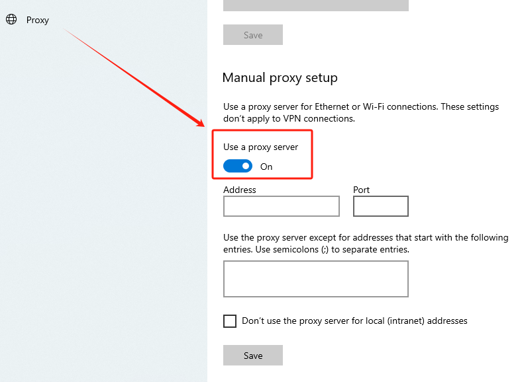
Task: Enable don't use proxy for local addresses
Action: pos(230,321)
